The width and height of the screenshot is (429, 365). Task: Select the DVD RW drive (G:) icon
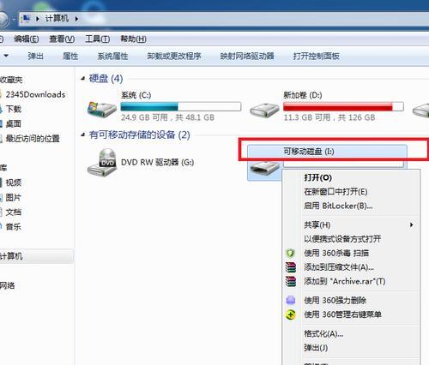coord(102,163)
